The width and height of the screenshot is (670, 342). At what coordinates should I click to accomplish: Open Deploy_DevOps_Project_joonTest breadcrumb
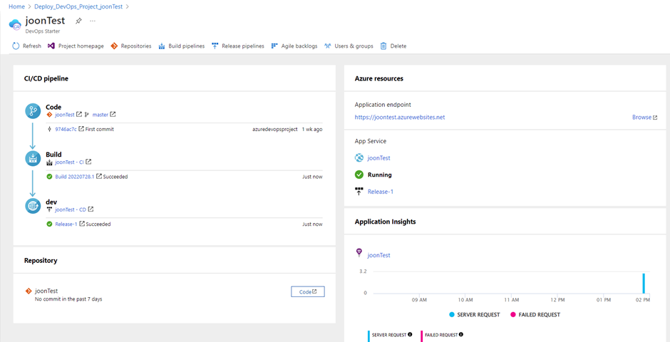pos(80,7)
